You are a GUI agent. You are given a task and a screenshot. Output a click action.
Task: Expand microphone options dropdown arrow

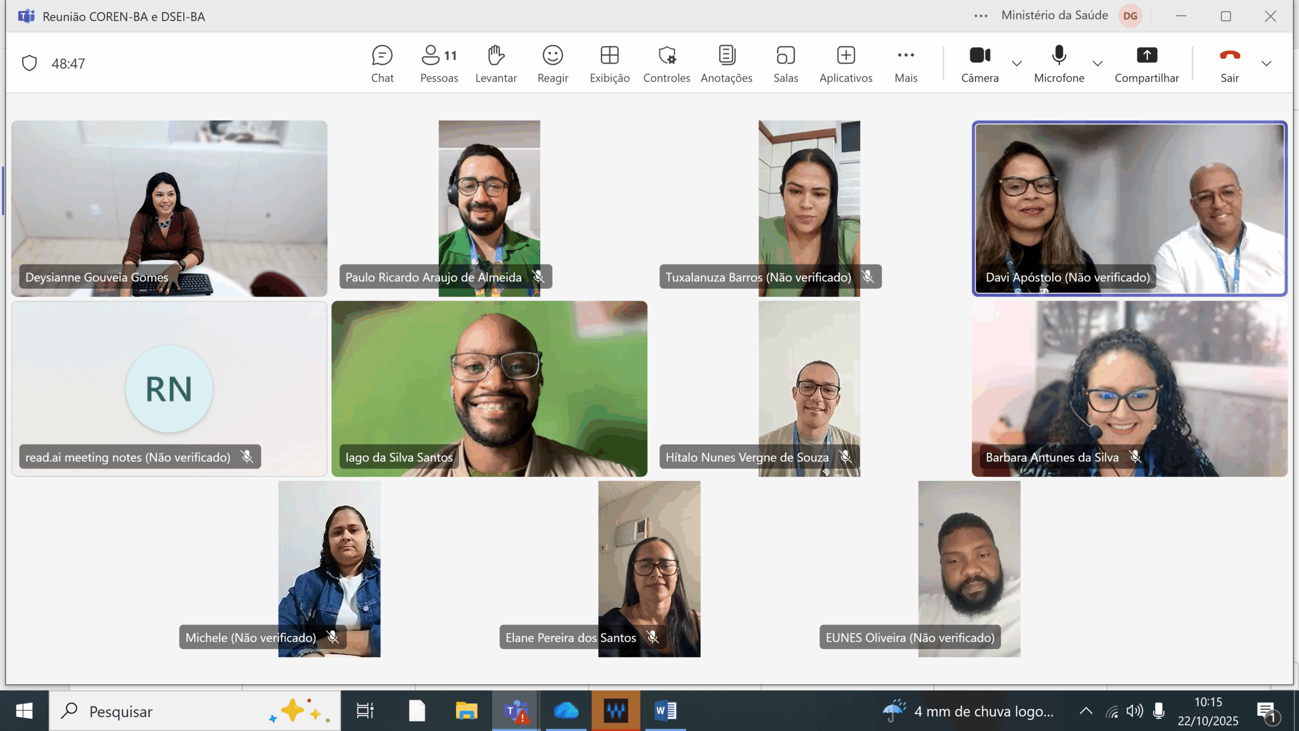[1098, 63]
